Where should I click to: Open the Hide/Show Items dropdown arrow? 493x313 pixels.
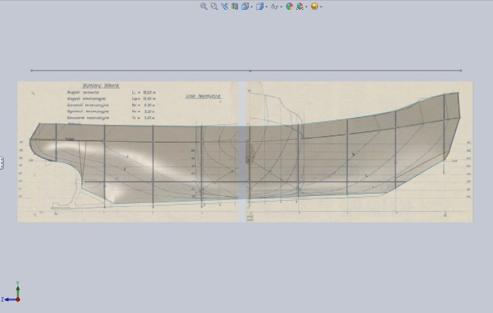281,7
